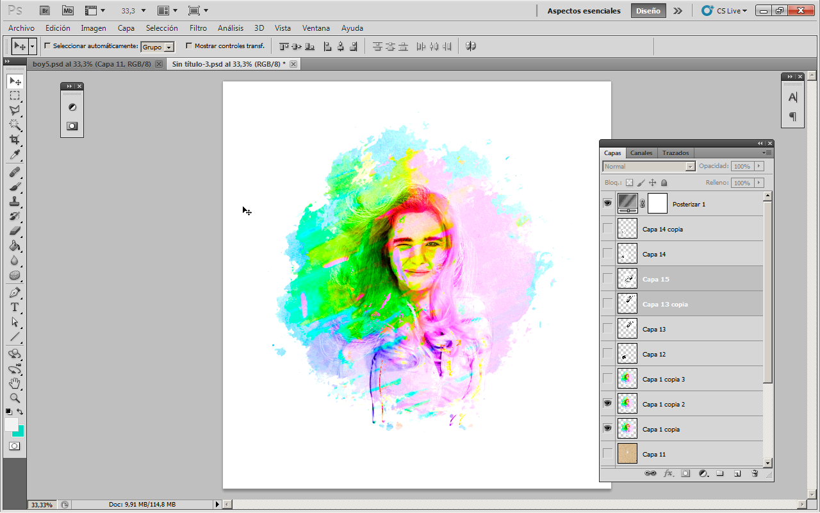The height and width of the screenshot is (513, 820).
Task: Select the Crop tool
Action: tap(15, 140)
